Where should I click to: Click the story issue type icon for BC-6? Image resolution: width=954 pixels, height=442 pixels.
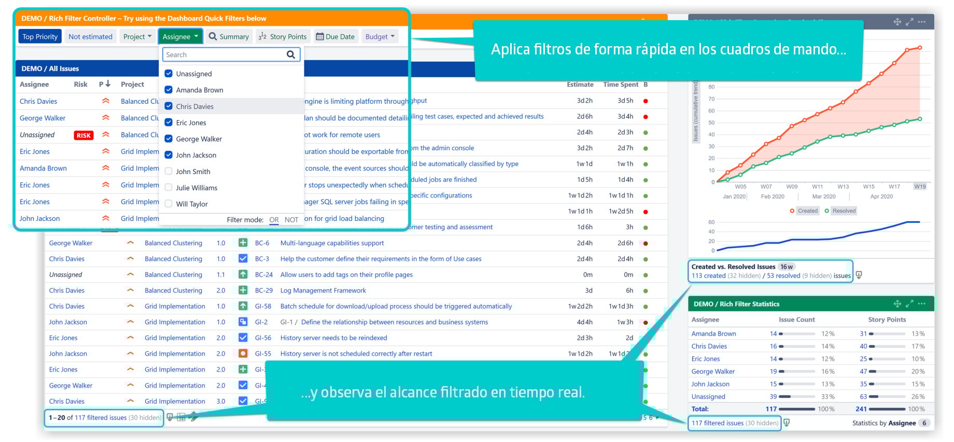(243, 243)
